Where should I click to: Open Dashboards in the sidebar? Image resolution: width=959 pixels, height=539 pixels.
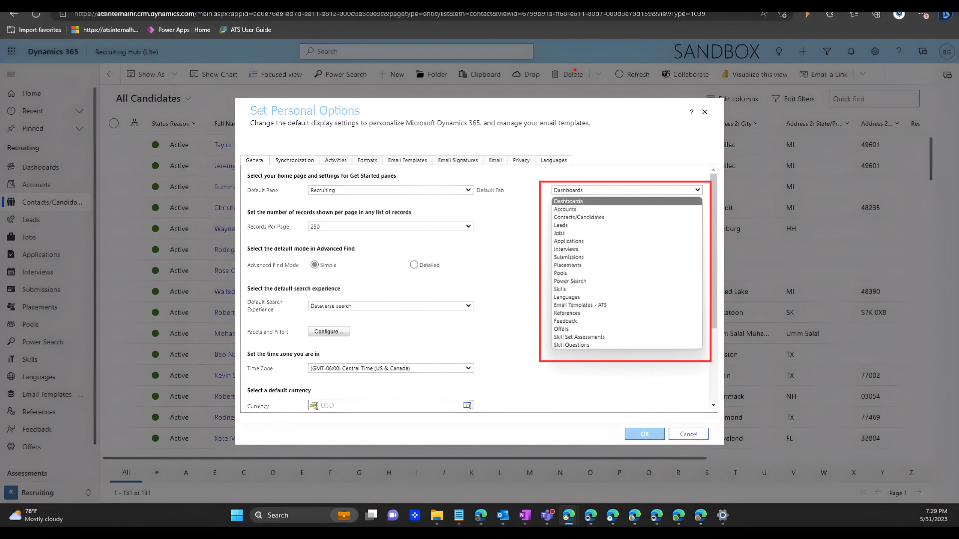coord(40,167)
